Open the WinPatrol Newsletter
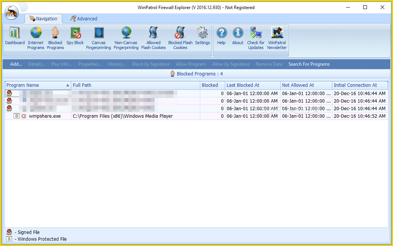Viewport: 393px width, 246px height. tap(277, 38)
